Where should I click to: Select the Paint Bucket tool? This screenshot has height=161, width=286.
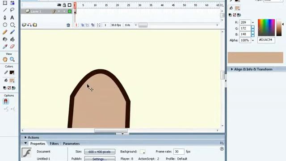click(x=12, y=39)
